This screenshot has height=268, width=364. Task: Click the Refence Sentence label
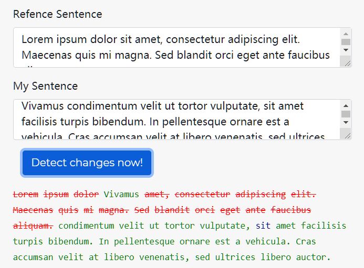click(58, 14)
